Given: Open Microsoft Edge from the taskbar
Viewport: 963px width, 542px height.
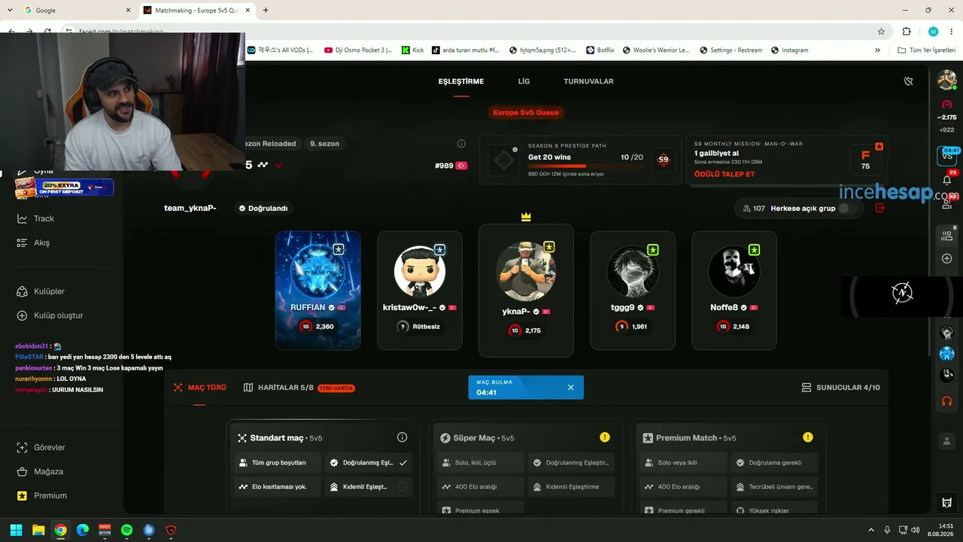Looking at the screenshot, I should (x=83, y=530).
